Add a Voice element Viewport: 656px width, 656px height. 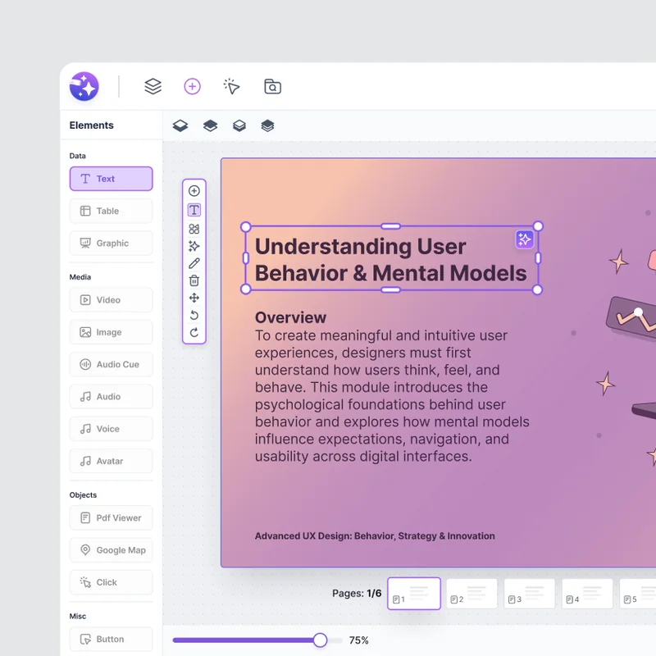pos(111,429)
